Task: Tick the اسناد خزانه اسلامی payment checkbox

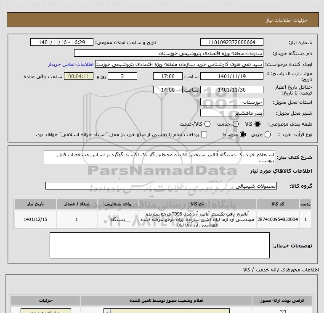Action: pyautogui.click(x=204, y=134)
